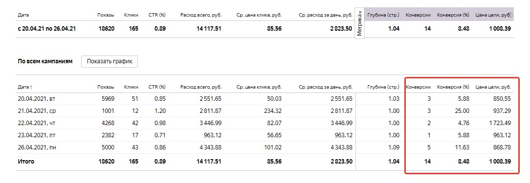Viewport: 530px width, 183px height.
Task: Sort the lower table by 'Дата ↑' header
Action: (x=25, y=87)
